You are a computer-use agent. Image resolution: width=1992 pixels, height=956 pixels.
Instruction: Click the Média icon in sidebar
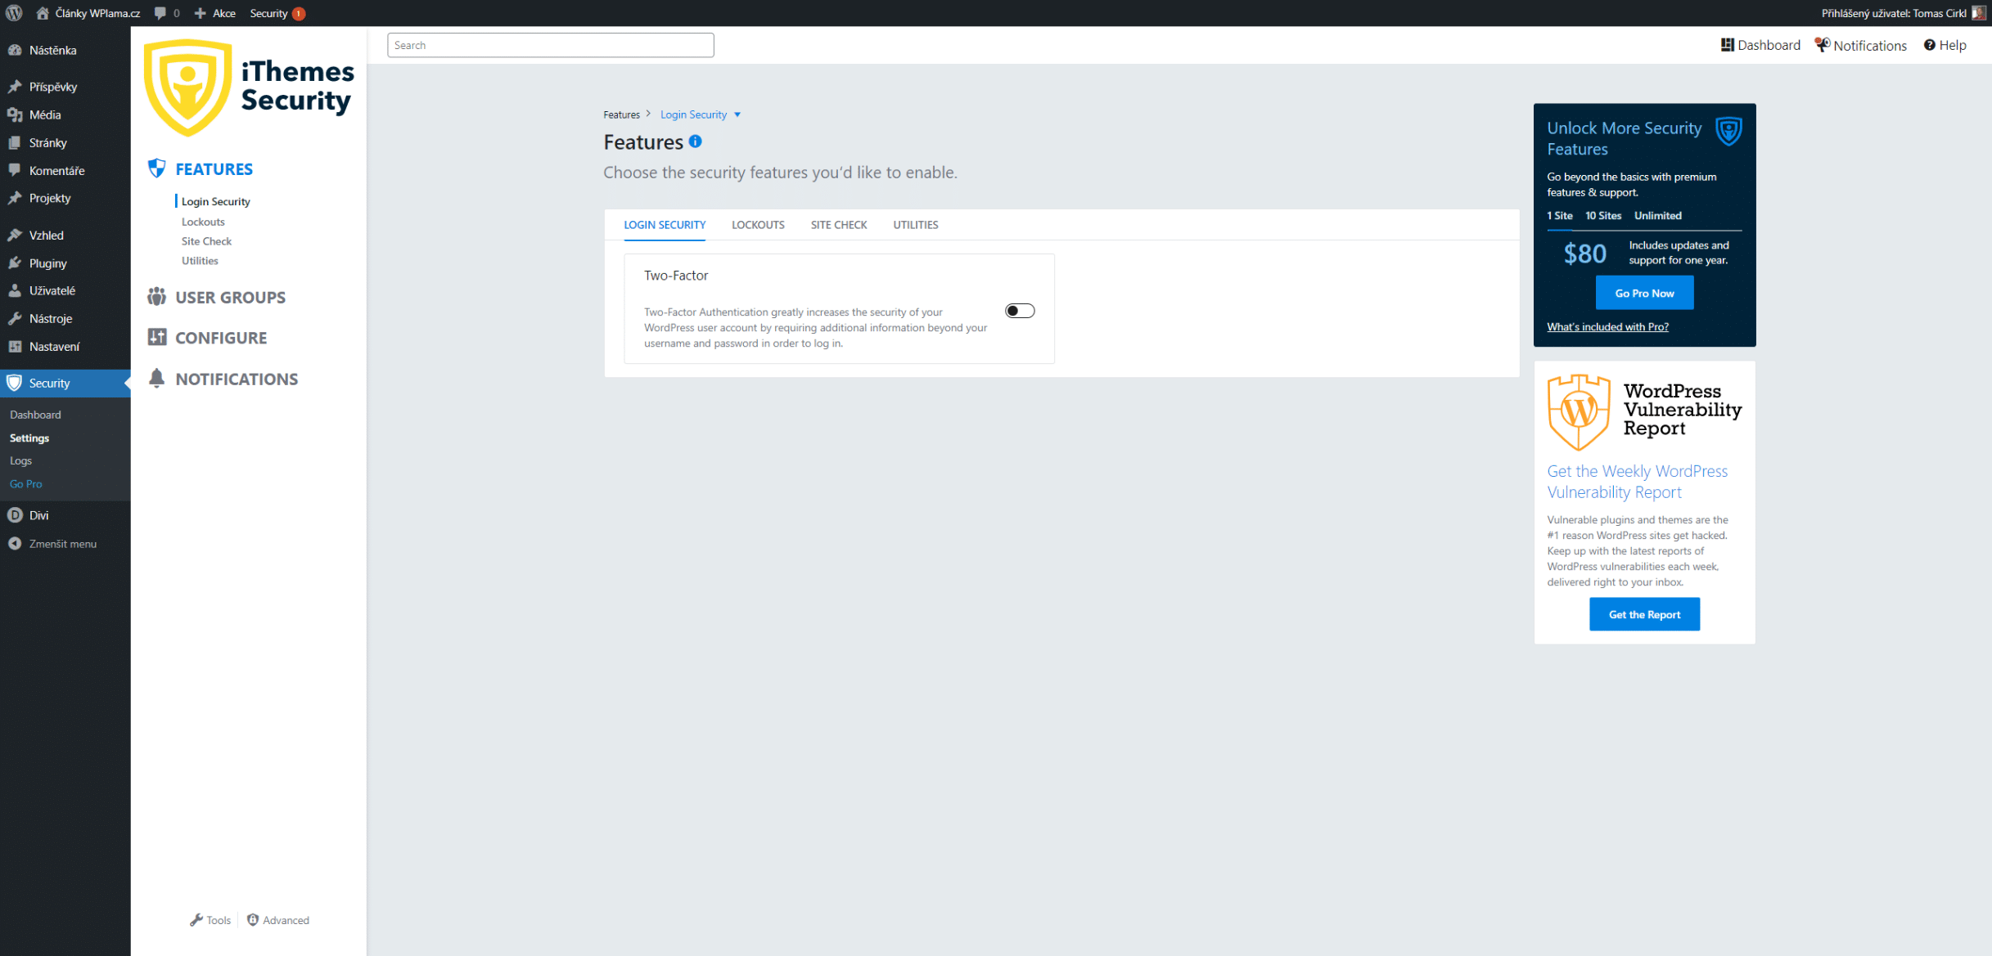15,114
